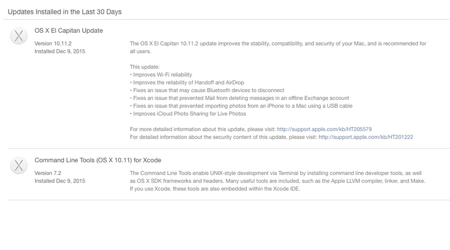Click the iPhone USB cable photo import bullet

[241, 106]
